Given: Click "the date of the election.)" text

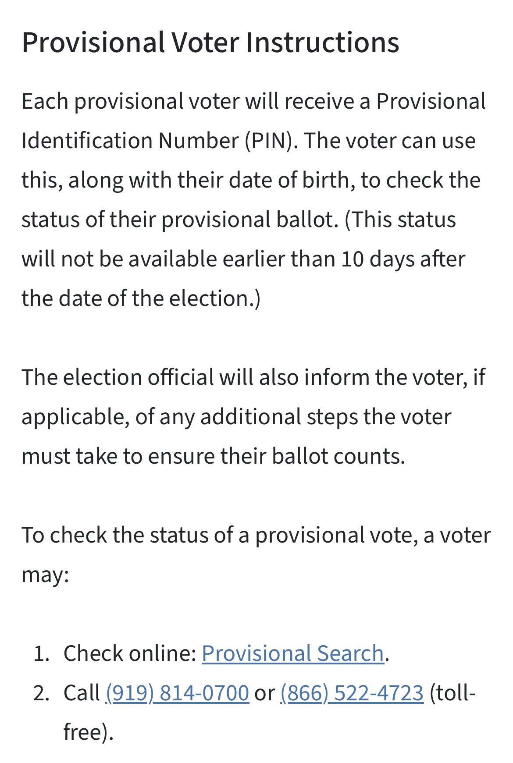Looking at the screenshot, I should [141, 298].
